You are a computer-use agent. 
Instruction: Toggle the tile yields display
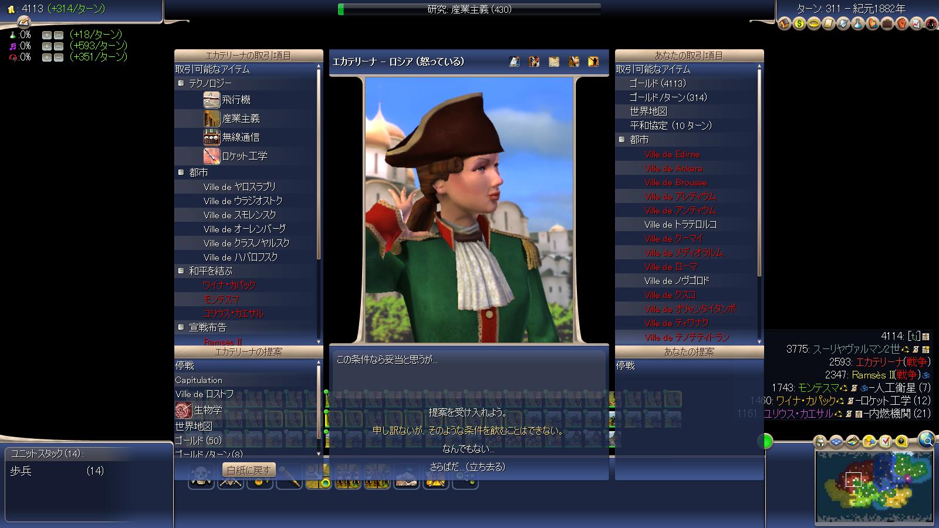[x=869, y=441]
